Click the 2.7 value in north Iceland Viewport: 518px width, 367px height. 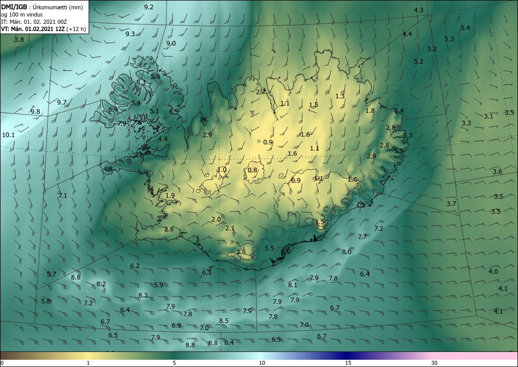click(x=261, y=92)
